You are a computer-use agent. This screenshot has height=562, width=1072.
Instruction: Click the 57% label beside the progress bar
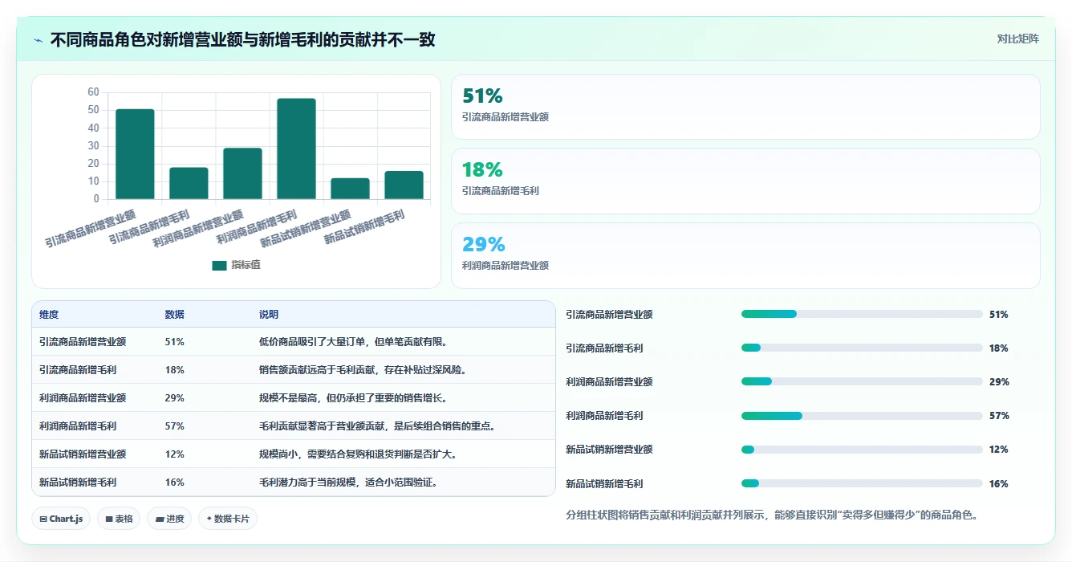[999, 416]
